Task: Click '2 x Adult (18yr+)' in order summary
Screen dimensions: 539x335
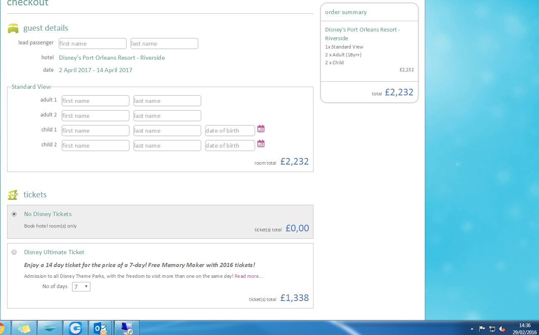Action: tap(344, 55)
